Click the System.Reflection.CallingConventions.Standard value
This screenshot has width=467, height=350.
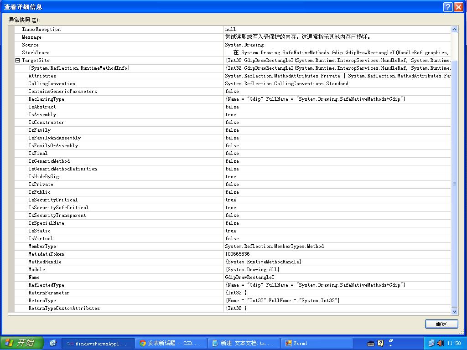click(x=286, y=84)
